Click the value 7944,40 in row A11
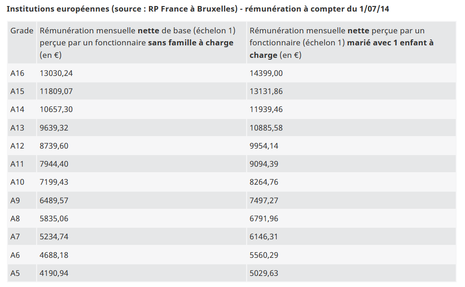Screen dimensions: 465x287 click(54, 164)
